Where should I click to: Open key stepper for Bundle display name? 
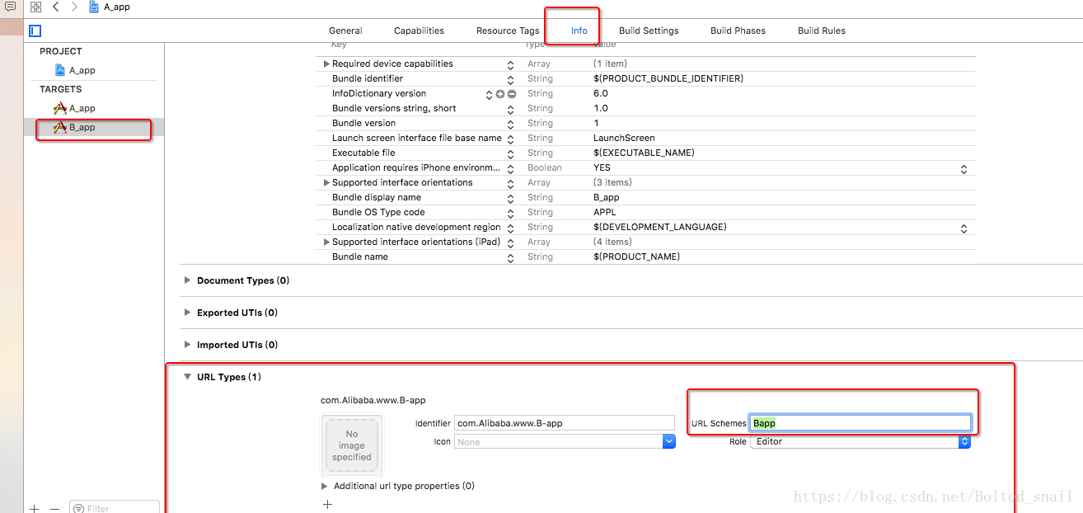click(x=510, y=198)
